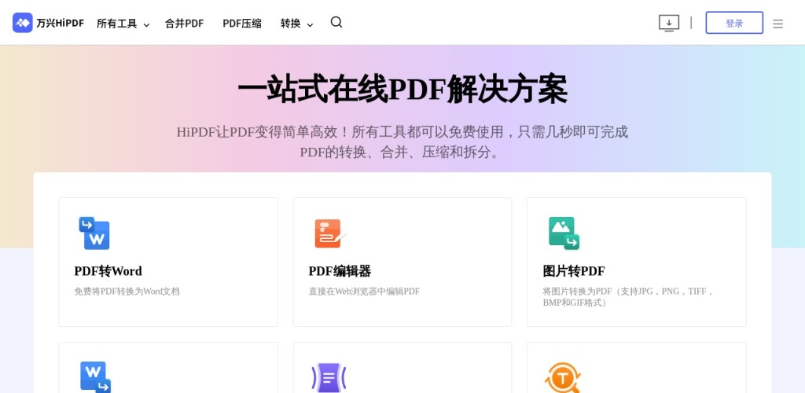Image resolution: width=805 pixels, height=393 pixels.
Task: Click the PDF编辑器 tool icon
Action: [329, 233]
